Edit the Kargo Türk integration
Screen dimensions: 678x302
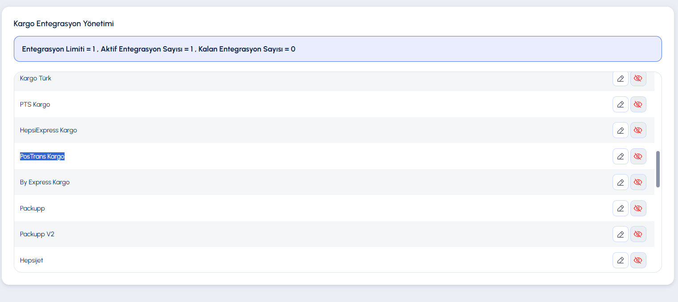(x=621, y=79)
